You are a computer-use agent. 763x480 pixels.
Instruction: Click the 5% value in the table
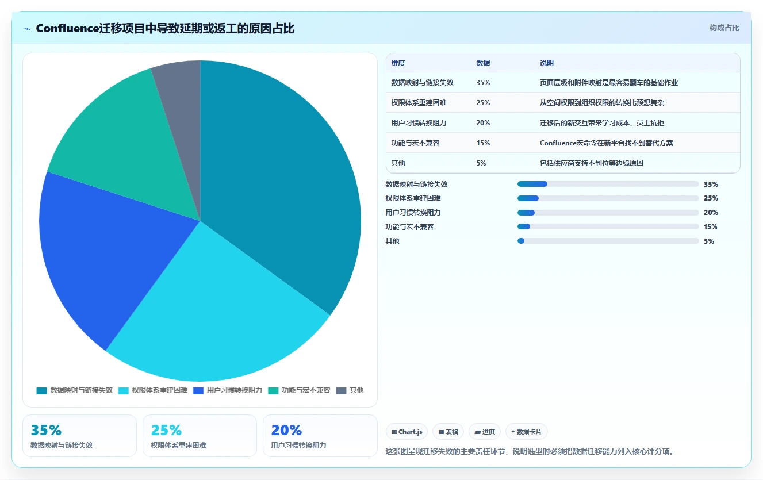481,163
